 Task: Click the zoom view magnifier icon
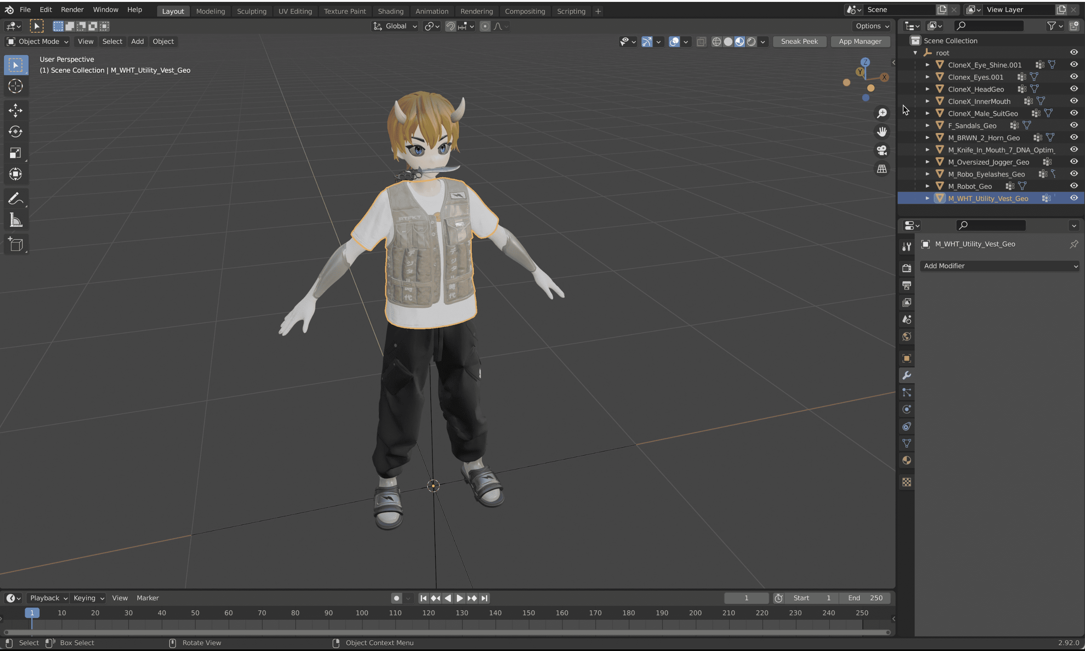click(x=882, y=113)
